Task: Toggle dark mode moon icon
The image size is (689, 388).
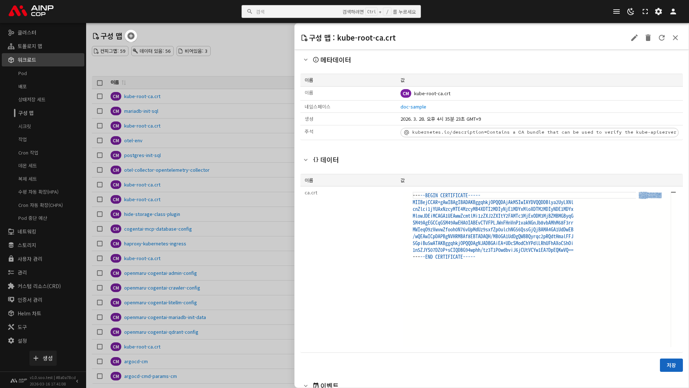Action: coord(631,11)
